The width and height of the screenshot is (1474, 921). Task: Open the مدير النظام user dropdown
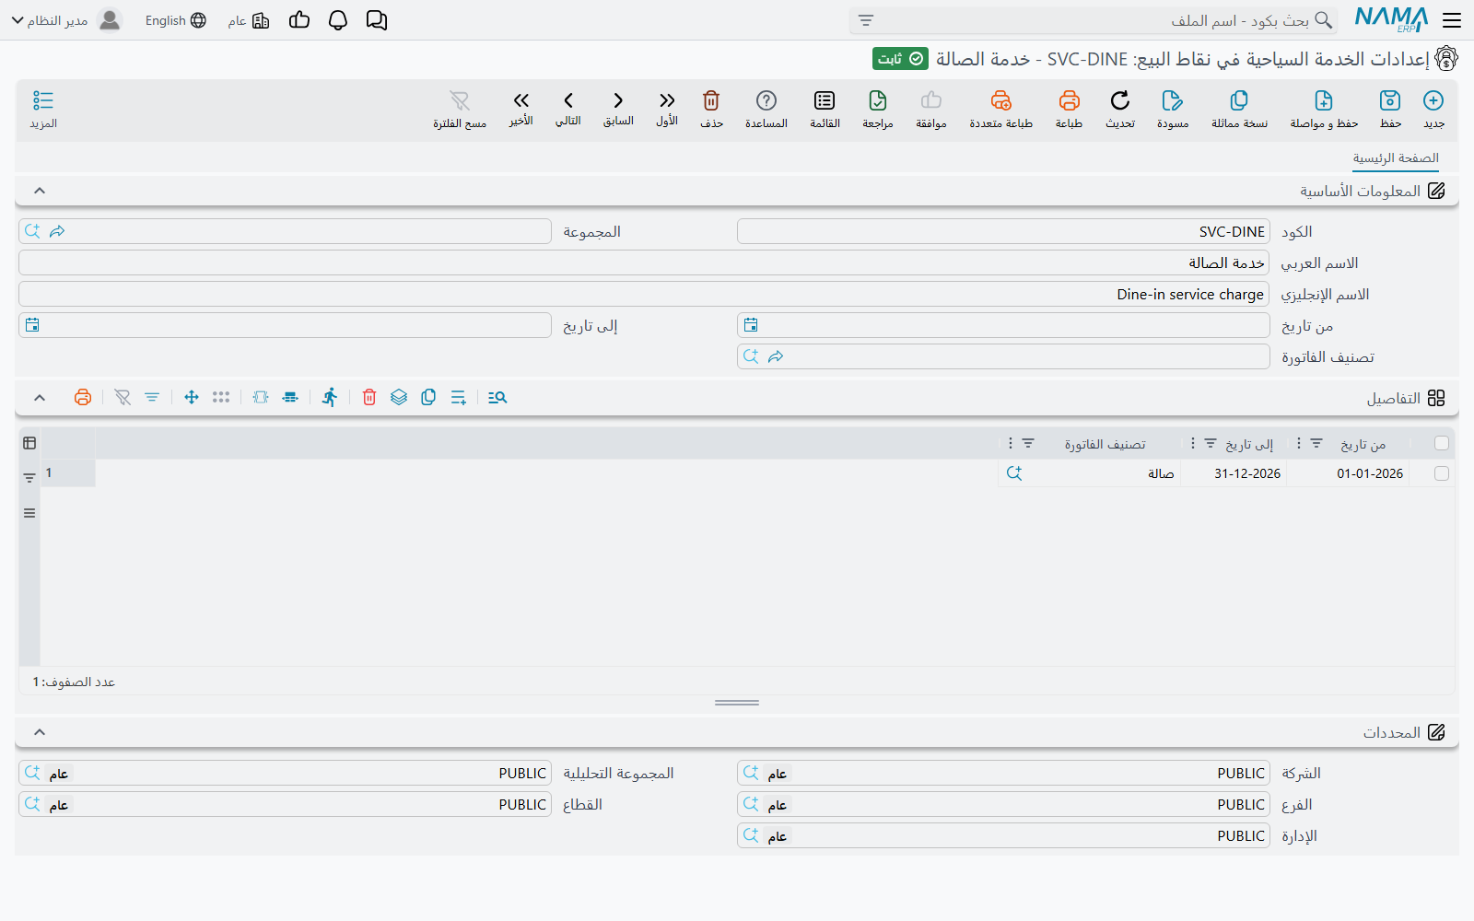coord(66,20)
